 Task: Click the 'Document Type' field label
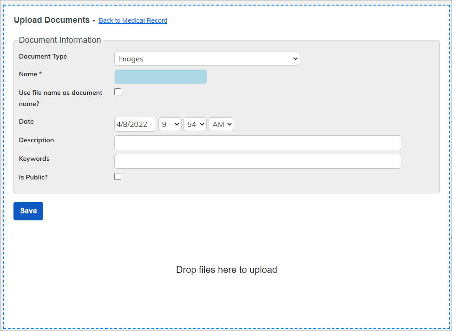(43, 56)
